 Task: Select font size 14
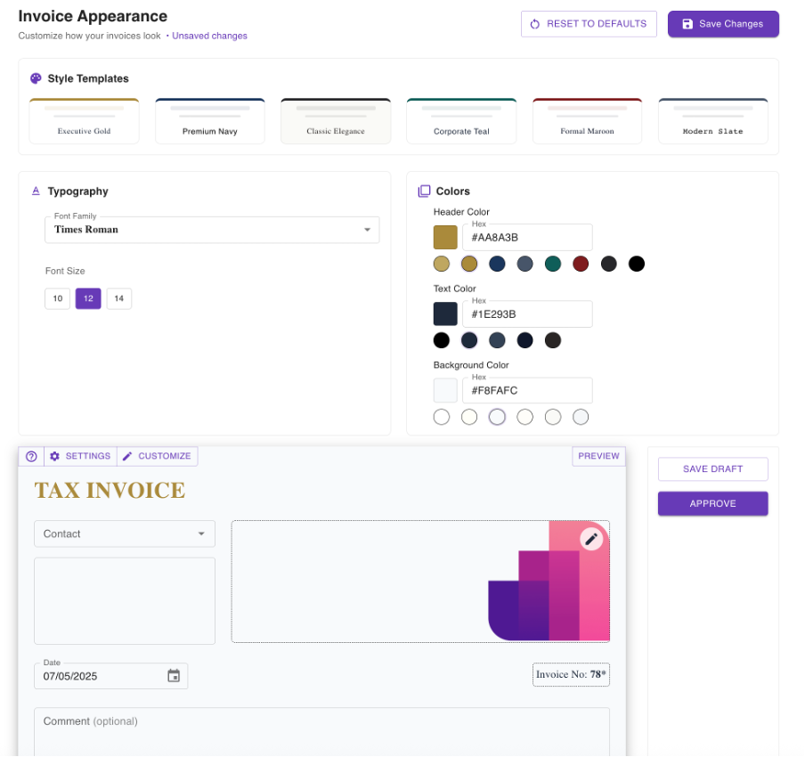click(x=118, y=299)
